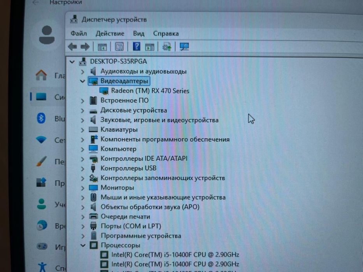
Task: Select Контроллеры запоминающих устройств row
Action: click(163, 178)
